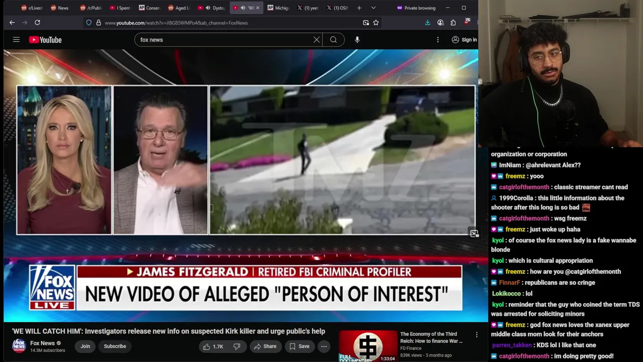Open the YouTube hamburger guide menu
Image resolution: width=643 pixels, height=362 pixels.
pyautogui.click(x=16, y=40)
